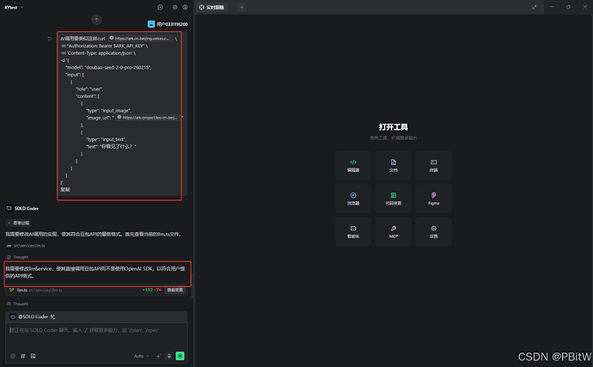Expand the first Thought section
This screenshot has width=593, height=367.
(x=20, y=257)
